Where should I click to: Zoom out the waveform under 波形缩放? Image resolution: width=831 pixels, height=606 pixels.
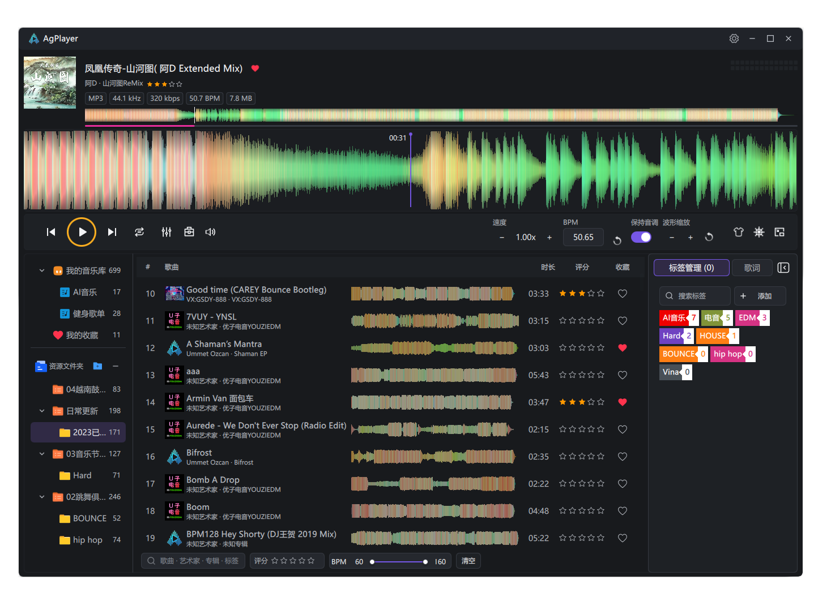(x=672, y=238)
